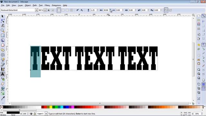Pick yellow swatch in palette
The height and width of the screenshot is (116, 206).
click(x=51, y=107)
